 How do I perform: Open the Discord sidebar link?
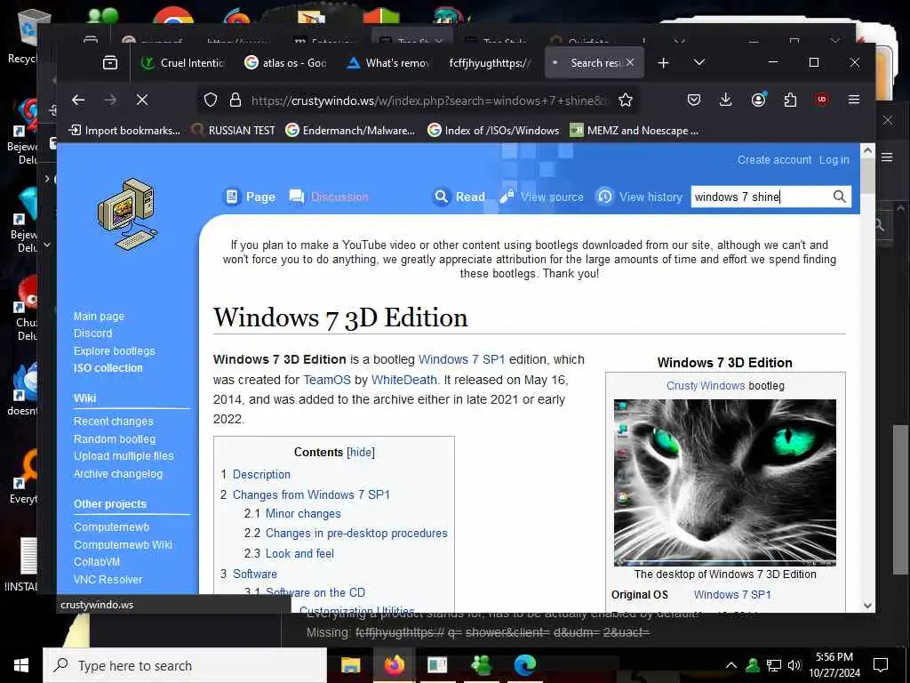click(92, 333)
